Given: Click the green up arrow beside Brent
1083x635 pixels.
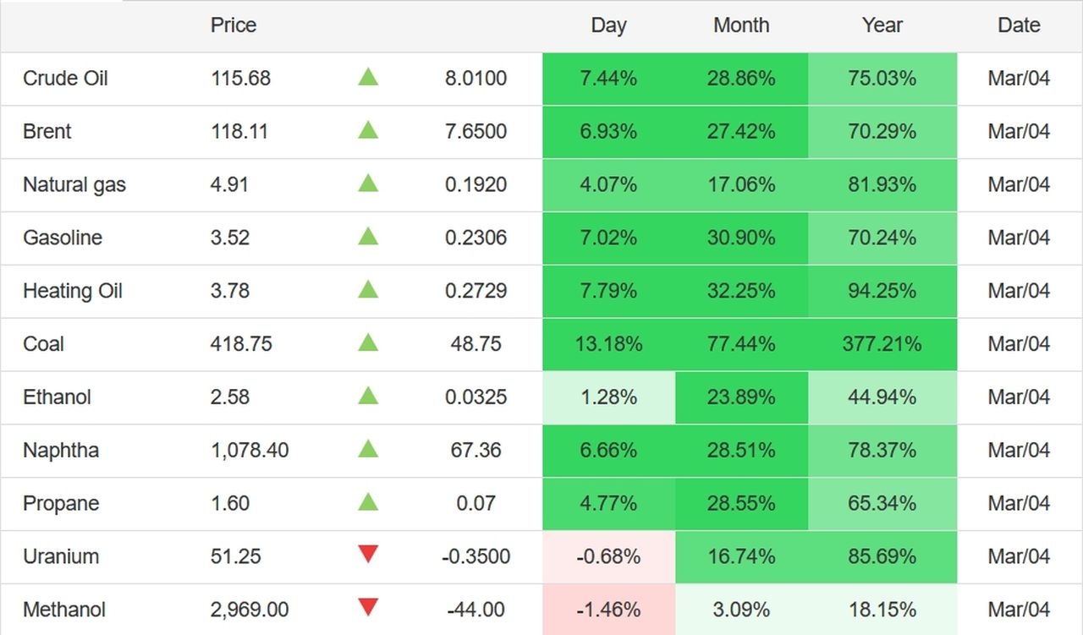Looking at the screenshot, I should (368, 131).
